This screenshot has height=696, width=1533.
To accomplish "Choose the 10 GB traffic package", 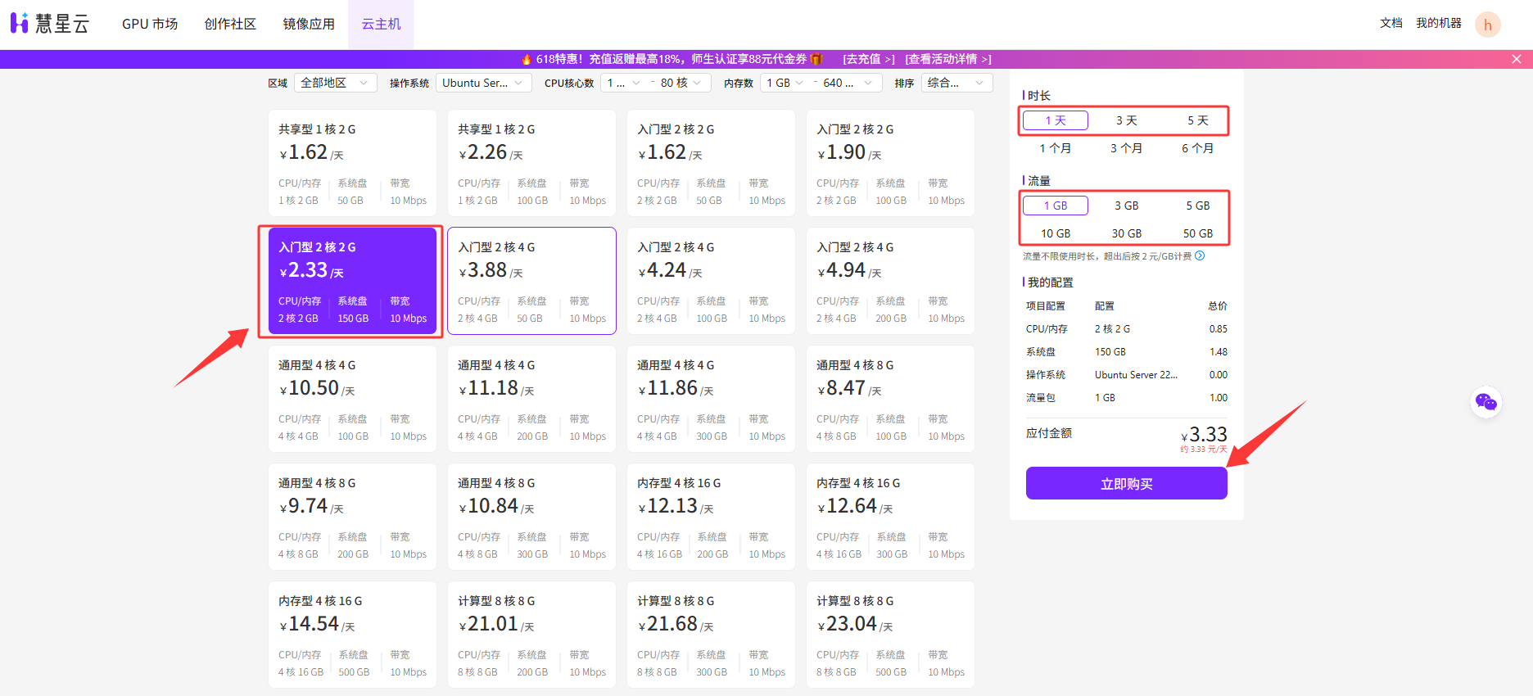I will click(1055, 233).
